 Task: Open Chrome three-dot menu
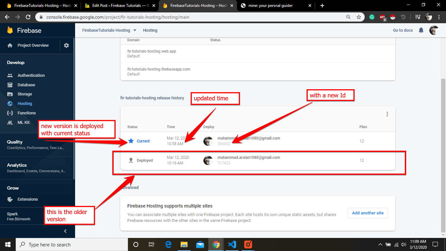[x=439, y=17]
